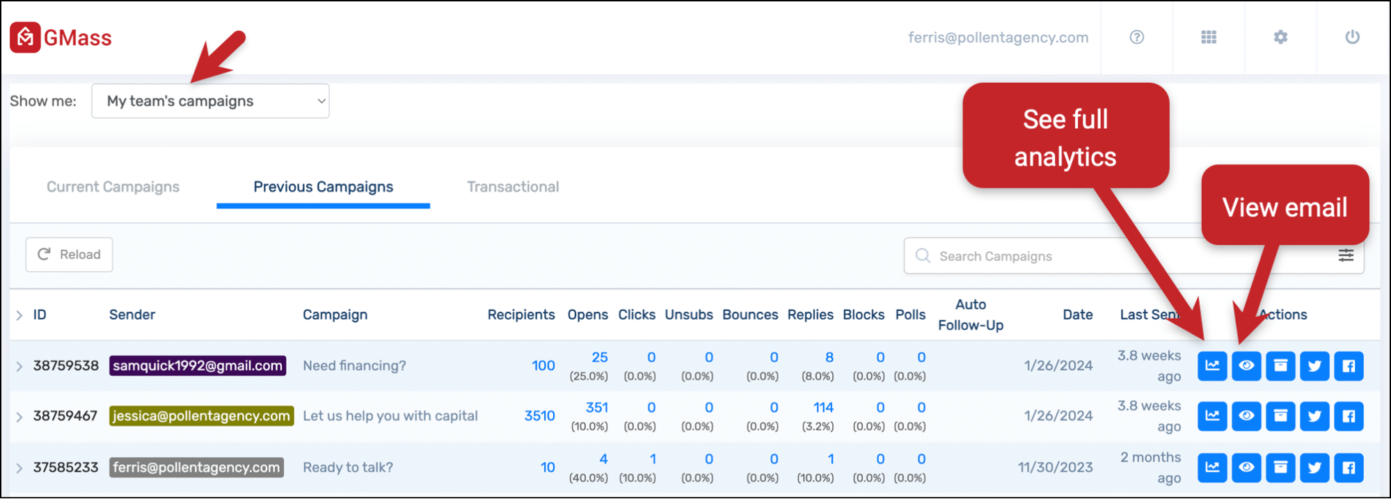Viewport: 1391px width, 499px height.
Task: Click campaign name Need financing?
Action: 354,366
